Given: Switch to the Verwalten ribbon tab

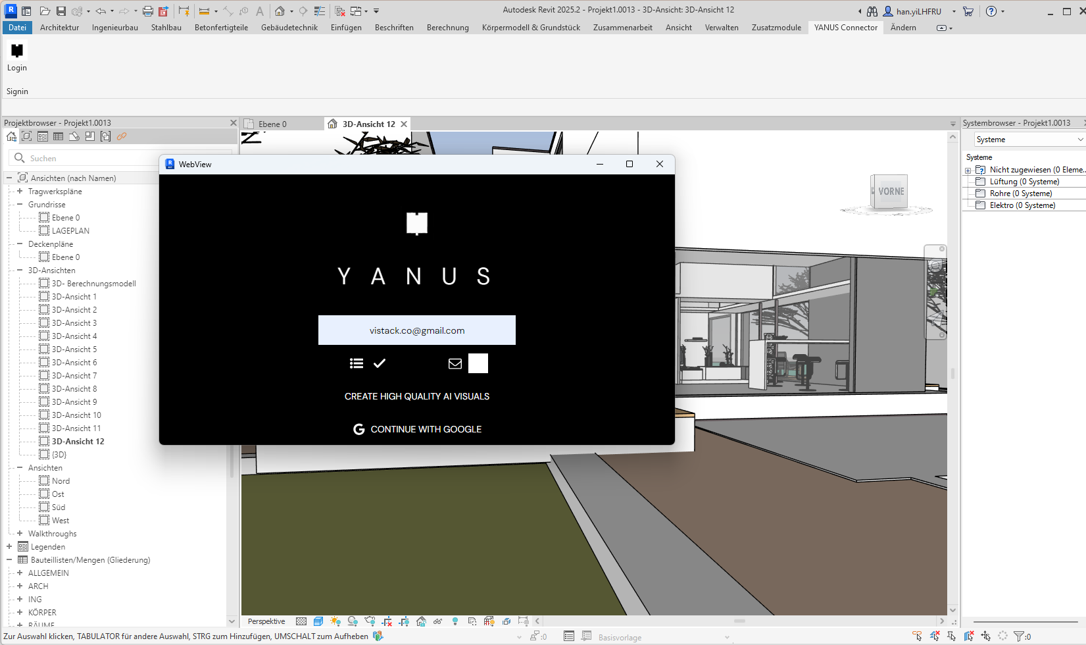Looking at the screenshot, I should (722, 28).
